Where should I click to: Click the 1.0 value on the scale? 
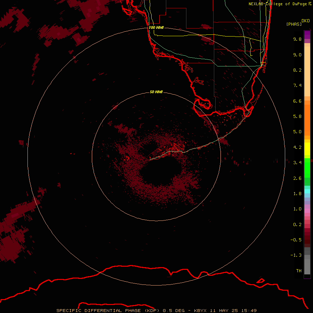point(297,209)
